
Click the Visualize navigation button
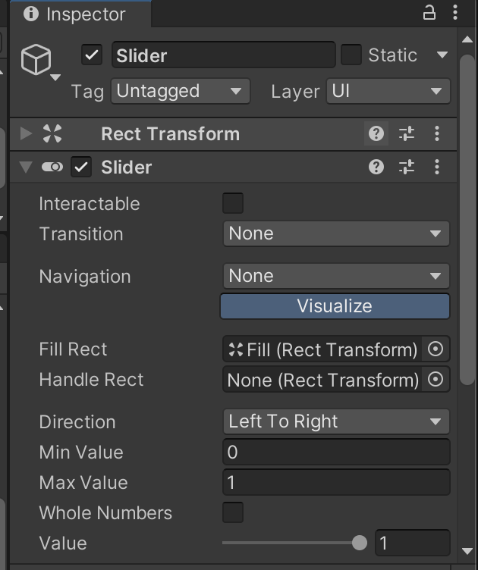coord(335,306)
